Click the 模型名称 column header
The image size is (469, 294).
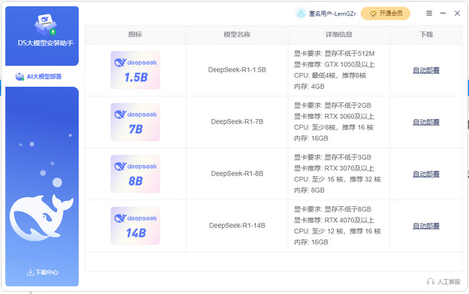pos(237,34)
